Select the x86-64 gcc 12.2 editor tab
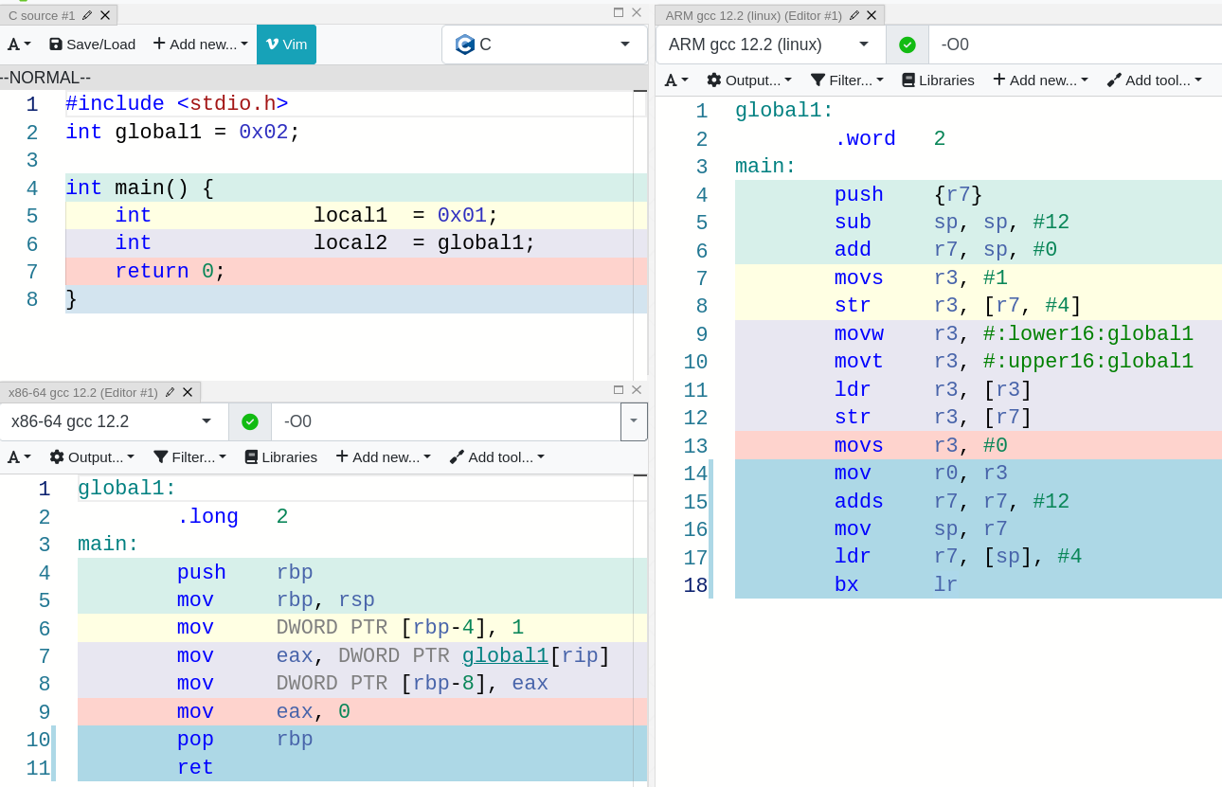Image resolution: width=1222 pixels, height=787 pixels. coord(83,392)
